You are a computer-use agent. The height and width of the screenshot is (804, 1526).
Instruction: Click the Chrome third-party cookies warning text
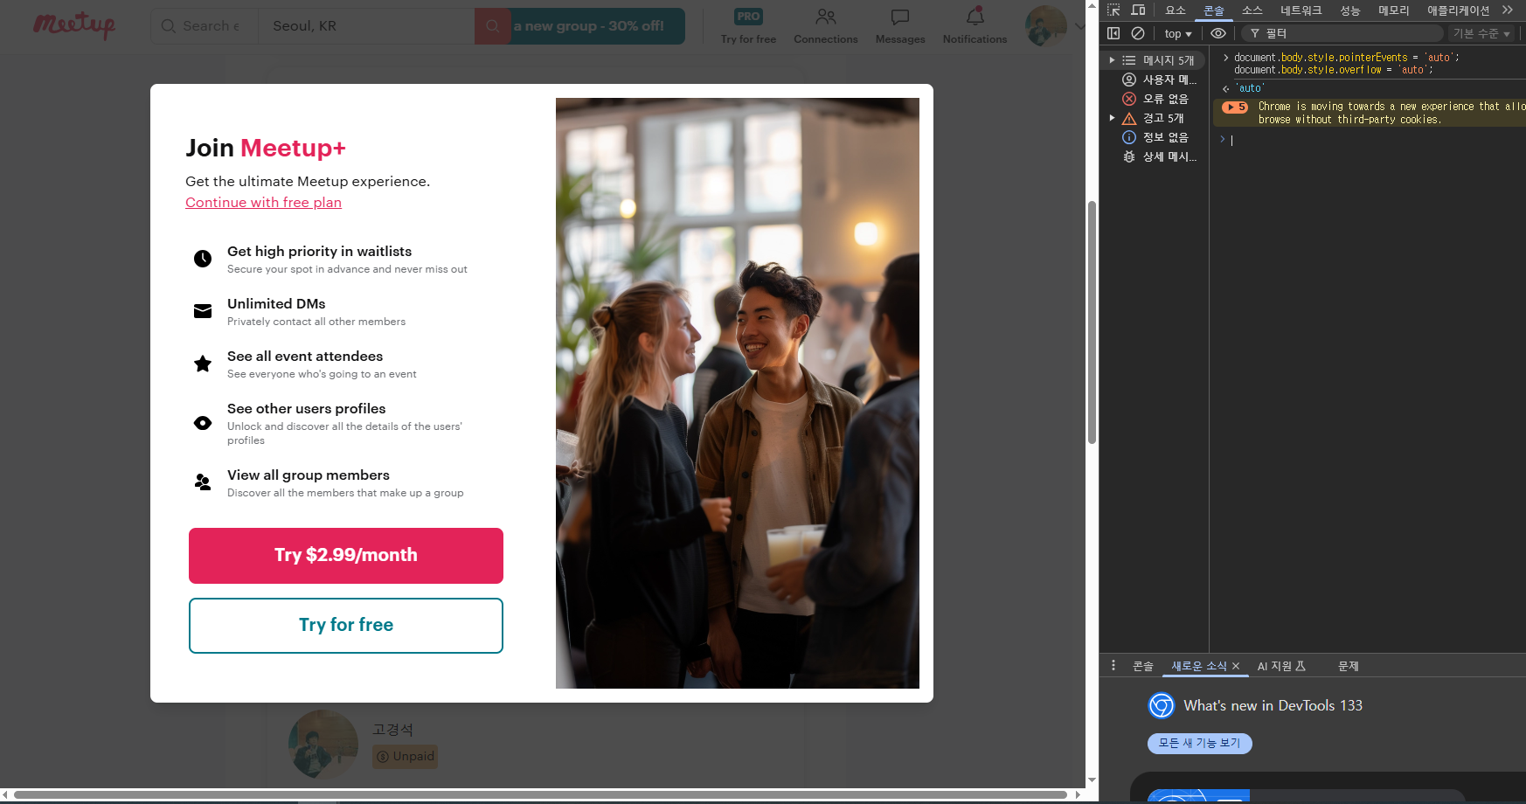pos(1391,113)
